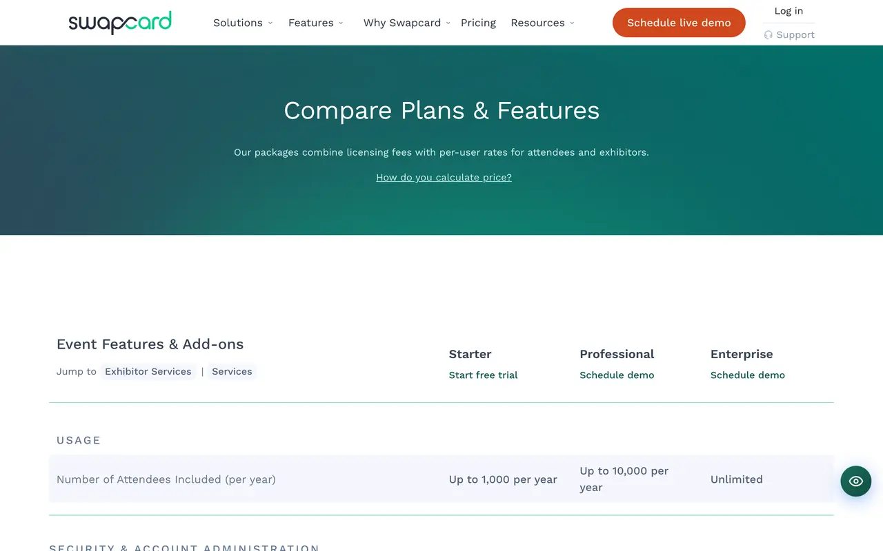Click the headset Support icon
Image resolution: width=883 pixels, height=551 pixels.
(768, 35)
